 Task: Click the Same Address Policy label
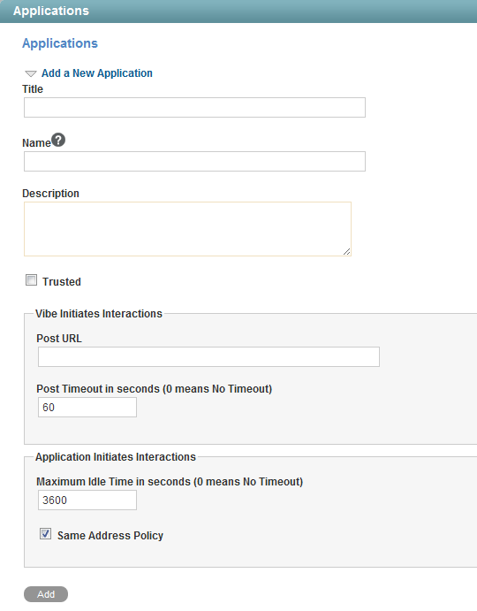(x=110, y=536)
